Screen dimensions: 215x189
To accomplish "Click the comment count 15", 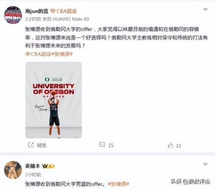I will click(x=111, y=145).
